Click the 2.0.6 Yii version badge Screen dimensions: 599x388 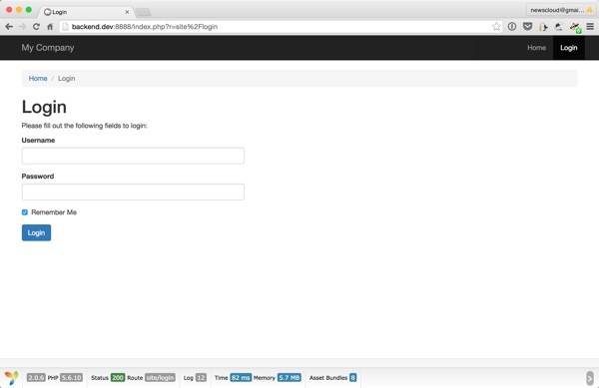36,378
